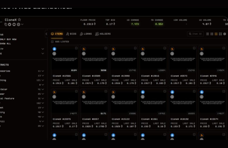228x148 pixels.
Task: Choose the Show All status filter
Action: 5,43
